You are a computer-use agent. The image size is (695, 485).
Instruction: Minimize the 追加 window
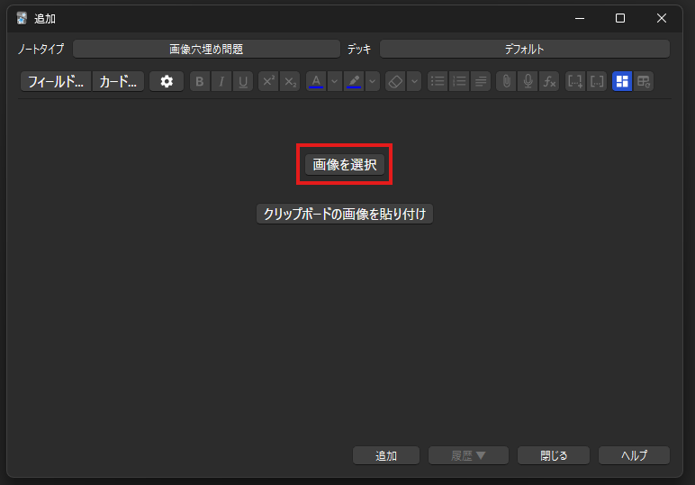tap(580, 18)
